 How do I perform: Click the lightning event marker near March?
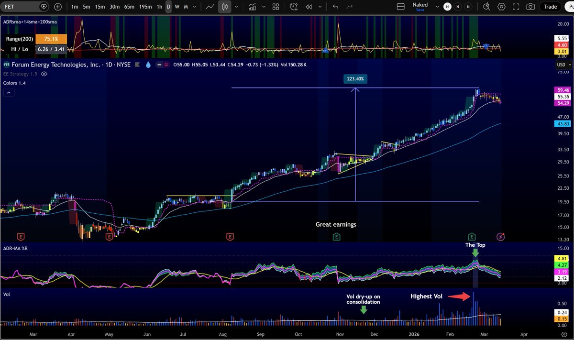(x=501, y=236)
